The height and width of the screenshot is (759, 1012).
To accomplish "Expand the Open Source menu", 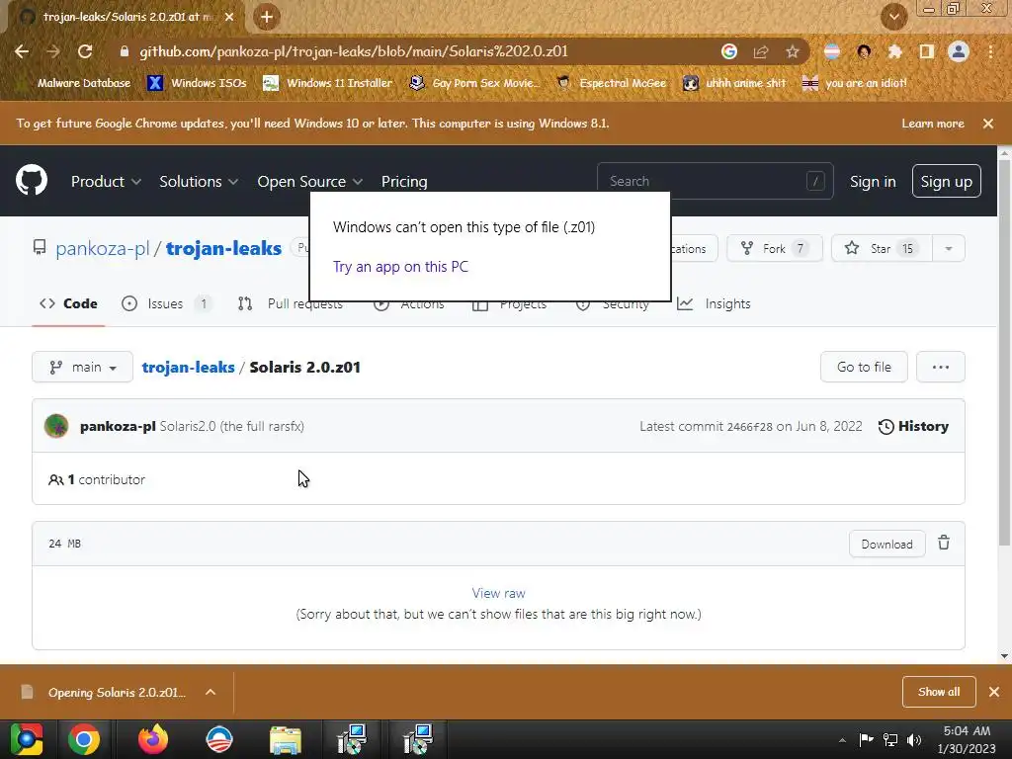I will 309,182.
